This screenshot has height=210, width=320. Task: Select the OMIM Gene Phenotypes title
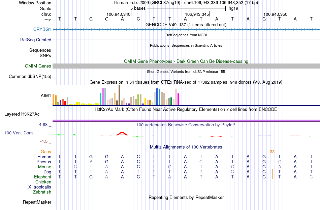pyautogui.click(x=186, y=61)
